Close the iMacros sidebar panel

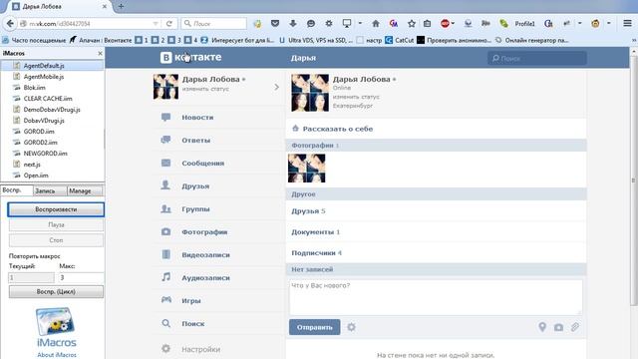point(100,53)
